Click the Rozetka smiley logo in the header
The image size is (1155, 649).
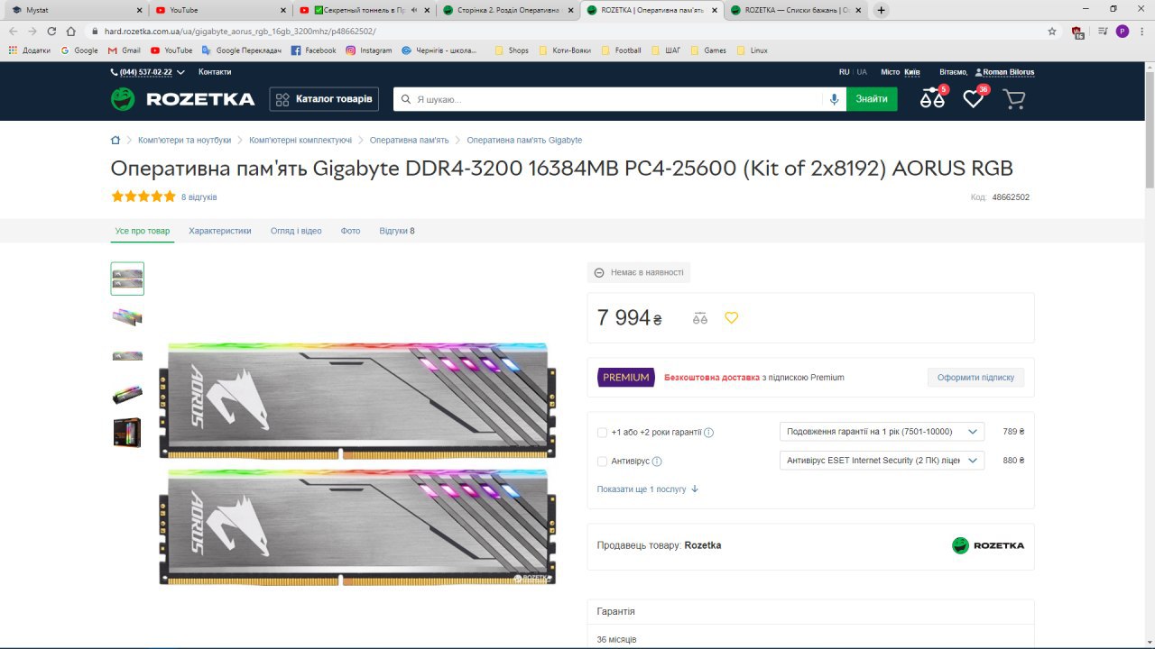[123, 99]
